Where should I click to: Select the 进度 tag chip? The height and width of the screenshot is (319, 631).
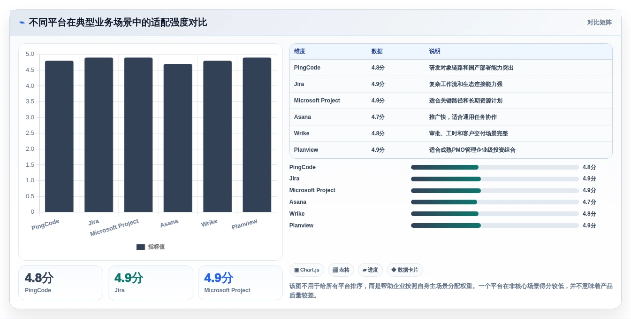(370, 270)
